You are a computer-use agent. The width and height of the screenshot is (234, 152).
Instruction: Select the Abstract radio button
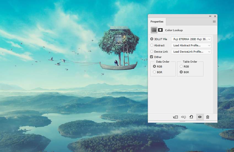152,45
